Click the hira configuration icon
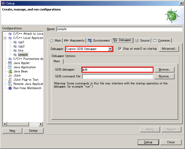Screen dimensions: 185x149 tap(15, 50)
